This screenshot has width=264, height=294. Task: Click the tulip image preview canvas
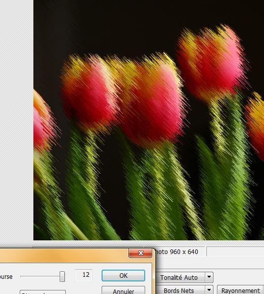point(149,120)
